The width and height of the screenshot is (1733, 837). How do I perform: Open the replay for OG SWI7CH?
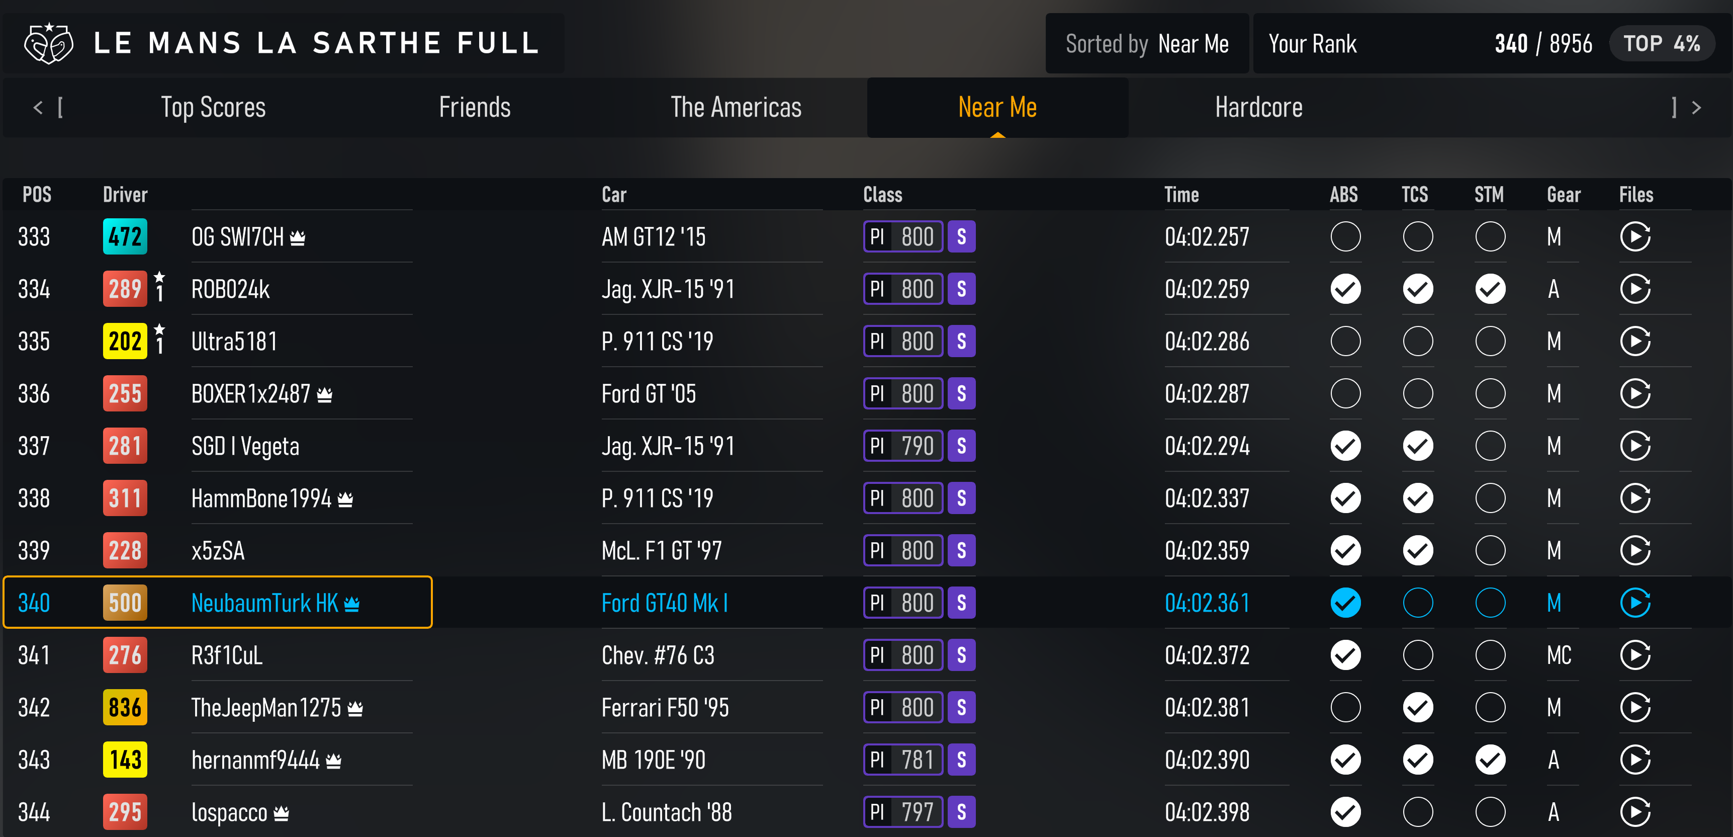[x=1636, y=236]
